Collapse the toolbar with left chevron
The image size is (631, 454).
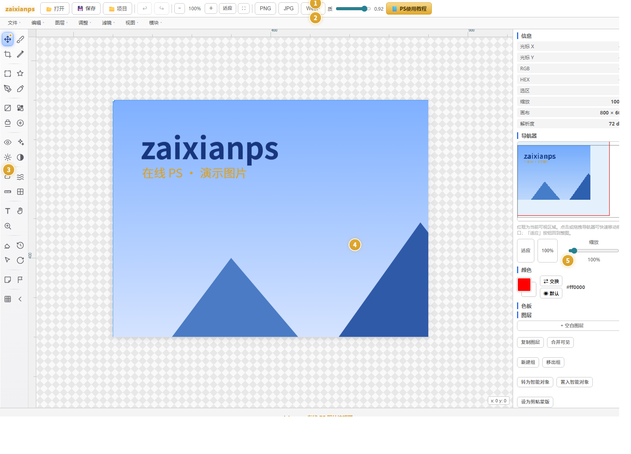(x=21, y=299)
